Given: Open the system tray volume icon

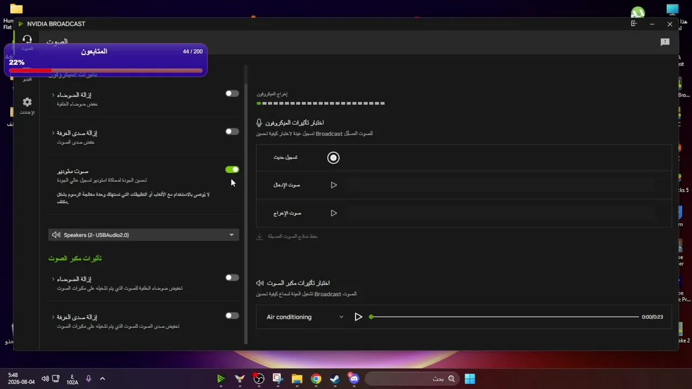Looking at the screenshot, I should pyautogui.click(x=45, y=379).
